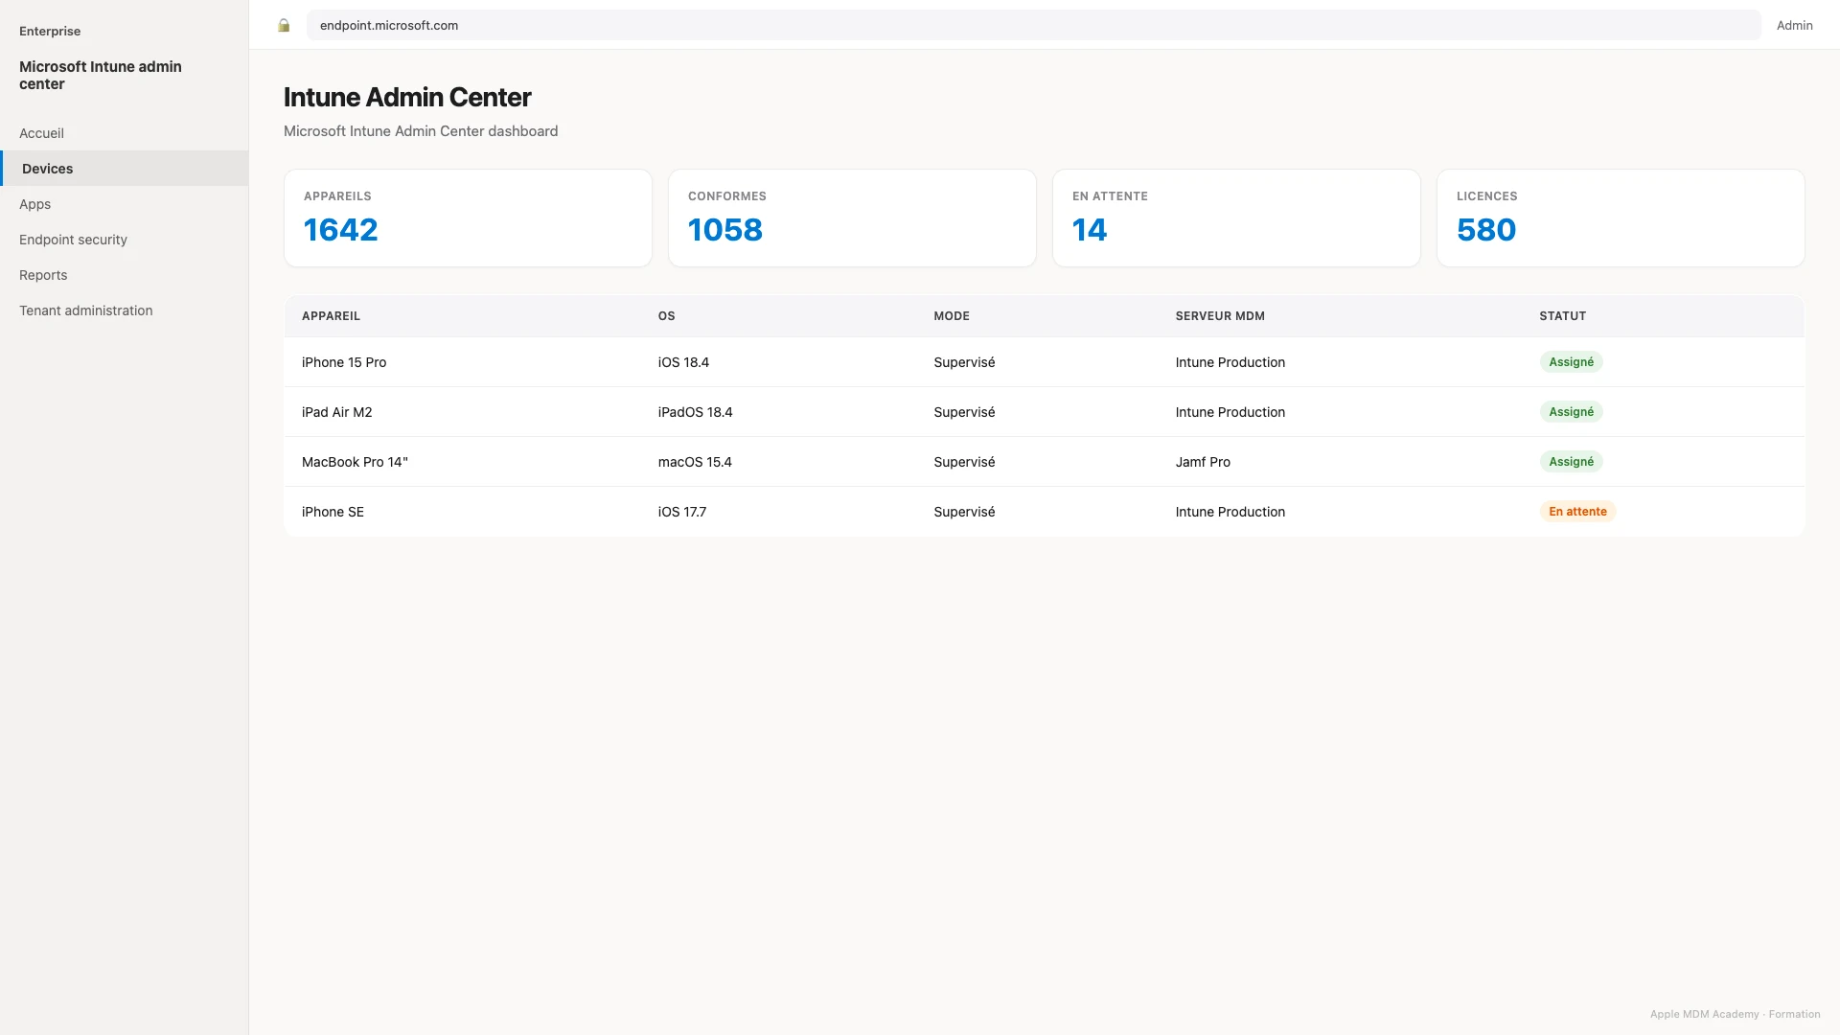The height and width of the screenshot is (1035, 1840).
Task: Sort by the OS column header
Action: [x=666, y=316]
